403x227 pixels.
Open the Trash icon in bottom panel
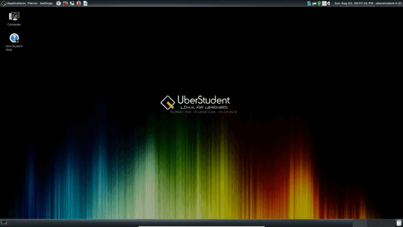pyautogui.click(x=399, y=223)
